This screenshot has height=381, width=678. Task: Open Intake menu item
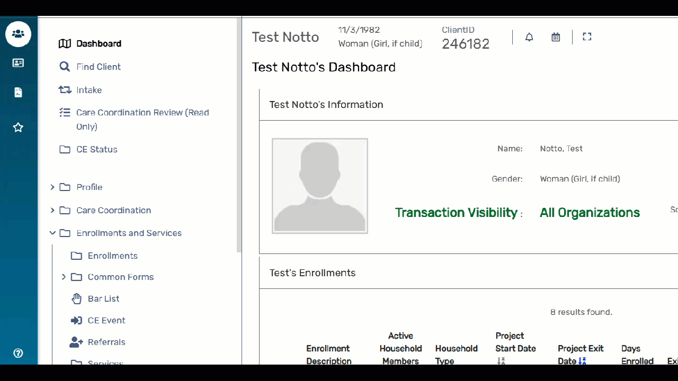tap(89, 90)
